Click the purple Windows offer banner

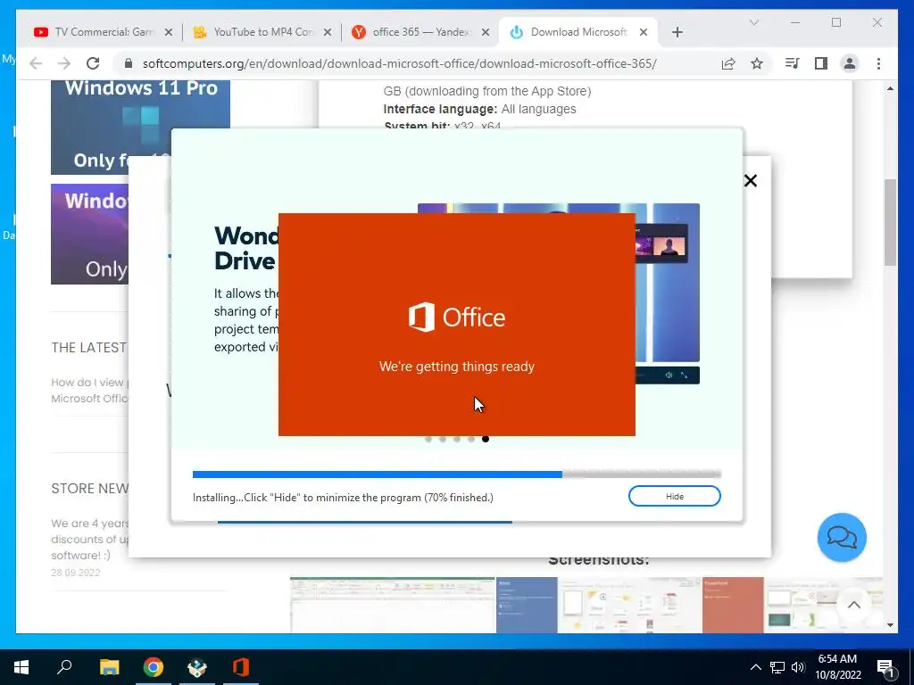(x=89, y=235)
